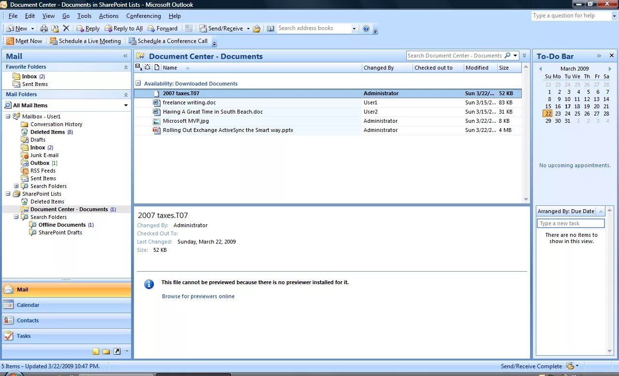Expand the search options chevron beside search box
Viewport: 619px width, 376px height.
coord(524,56)
